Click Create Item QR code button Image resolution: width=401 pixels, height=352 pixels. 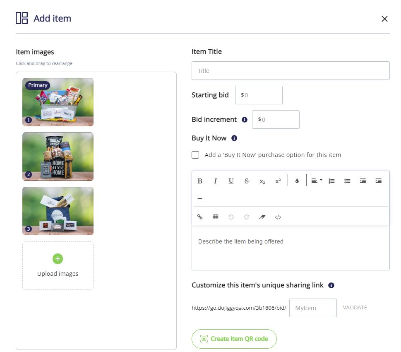[x=234, y=339]
